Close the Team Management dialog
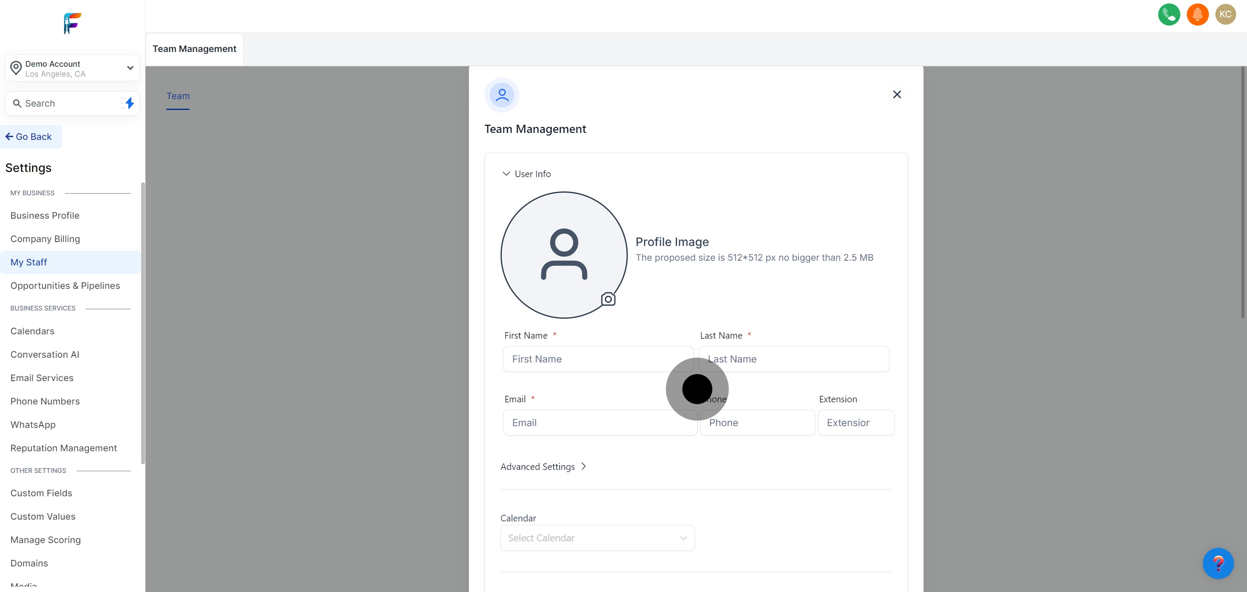Screen dimensions: 1247x592 pyautogui.click(x=897, y=94)
